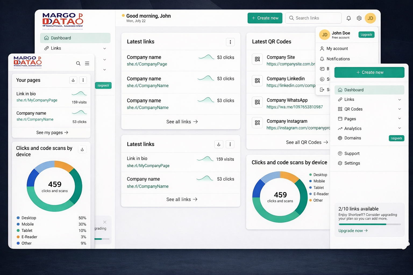Viewport: 413px width, 275px height.
Task: Open the mobile hamburger menu
Action: tap(87, 63)
